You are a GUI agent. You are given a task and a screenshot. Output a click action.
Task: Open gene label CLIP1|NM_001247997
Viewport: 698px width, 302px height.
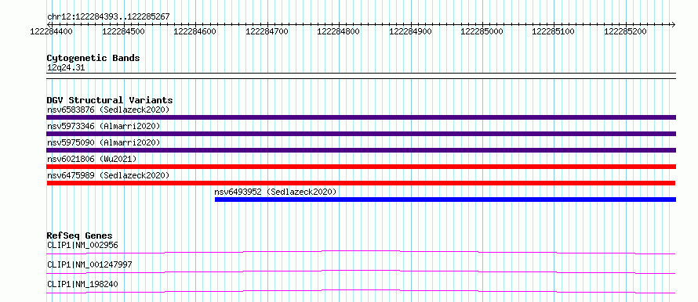pyautogui.click(x=89, y=265)
